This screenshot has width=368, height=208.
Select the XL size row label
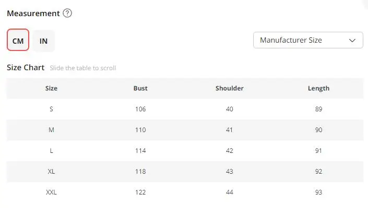(x=51, y=172)
